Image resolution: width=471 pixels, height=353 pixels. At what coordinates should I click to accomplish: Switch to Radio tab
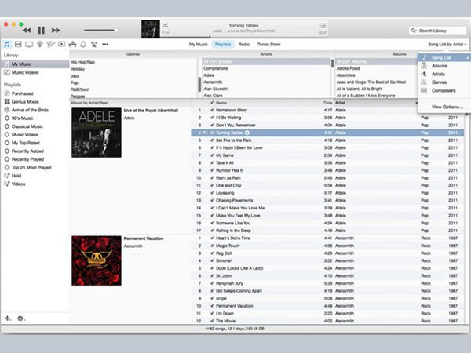click(244, 45)
